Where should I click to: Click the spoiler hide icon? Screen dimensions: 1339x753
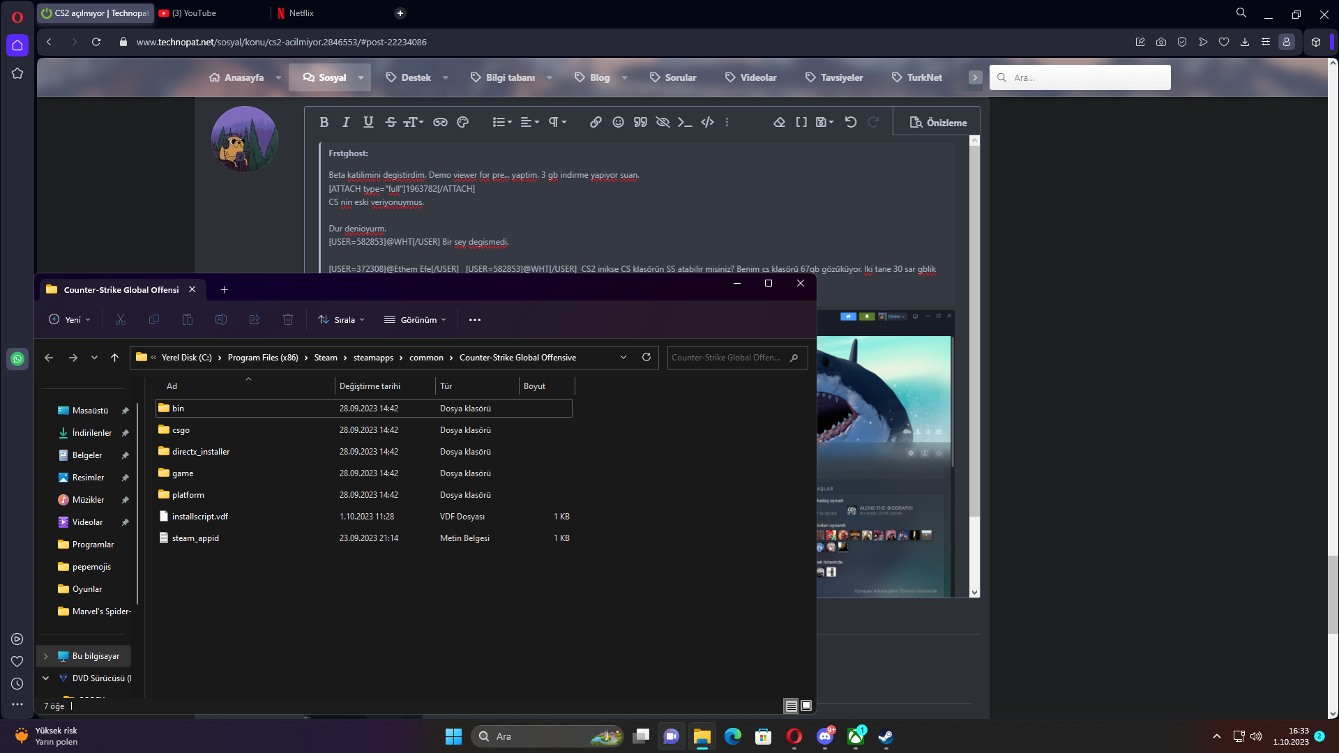pos(663,122)
